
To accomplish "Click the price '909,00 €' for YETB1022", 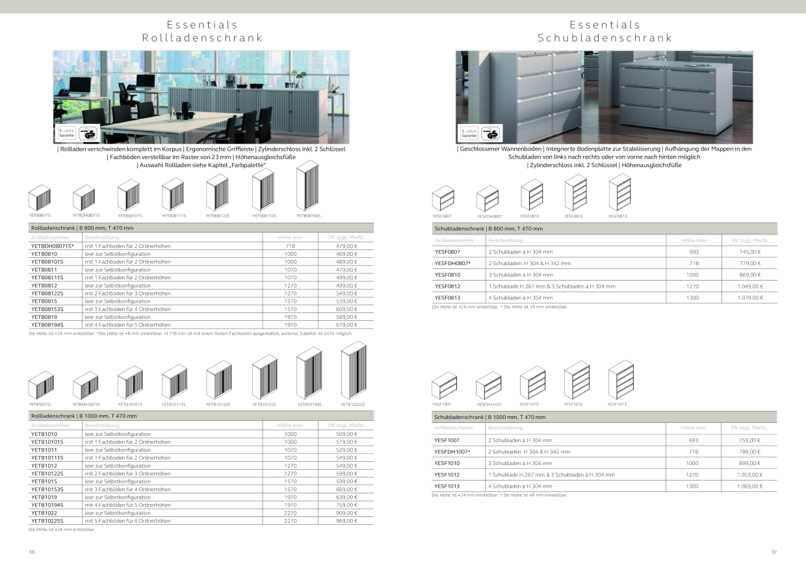I will pos(346,513).
